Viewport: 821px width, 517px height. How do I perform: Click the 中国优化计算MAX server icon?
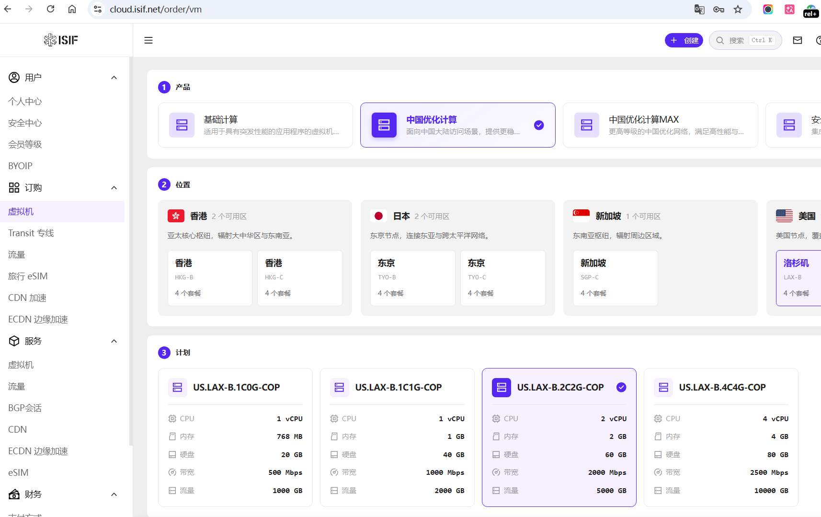(x=587, y=125)
